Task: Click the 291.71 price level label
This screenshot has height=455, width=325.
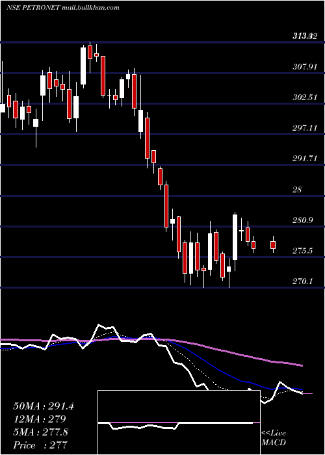Action: 304,159
